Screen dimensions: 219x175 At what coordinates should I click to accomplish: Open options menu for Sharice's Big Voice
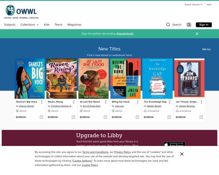42,102
